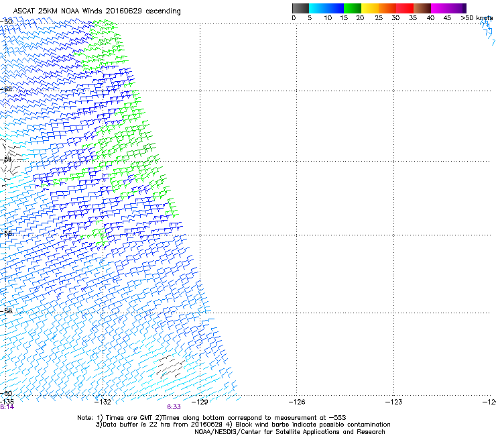Click the '-129' longitude label

(200, 402)
